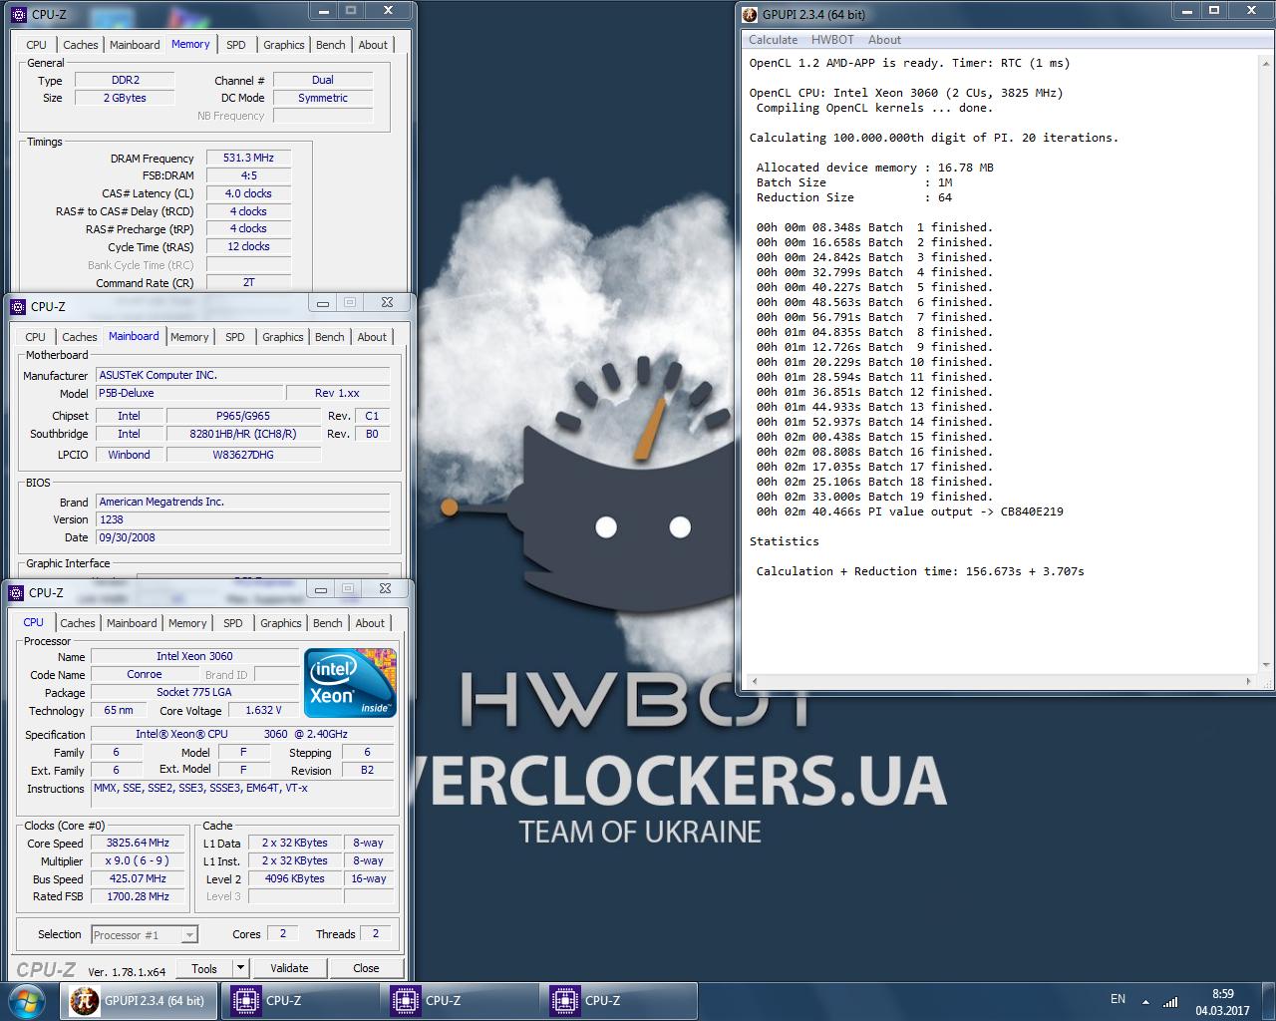The image size is (1276, 1021).
Task: Click GPUPI horizontal scrollbar right arrow
Action: [x=1250, y=682]
